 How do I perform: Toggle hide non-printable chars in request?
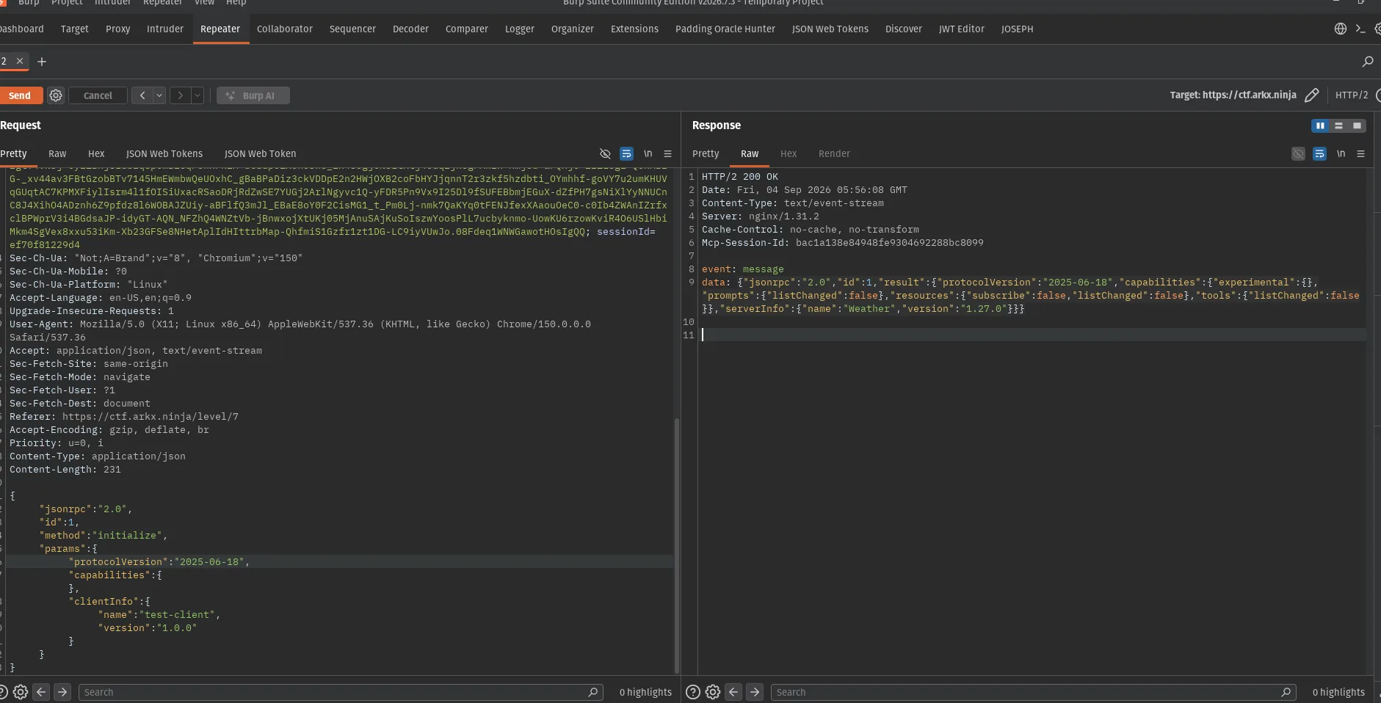(x=605, y=153)
